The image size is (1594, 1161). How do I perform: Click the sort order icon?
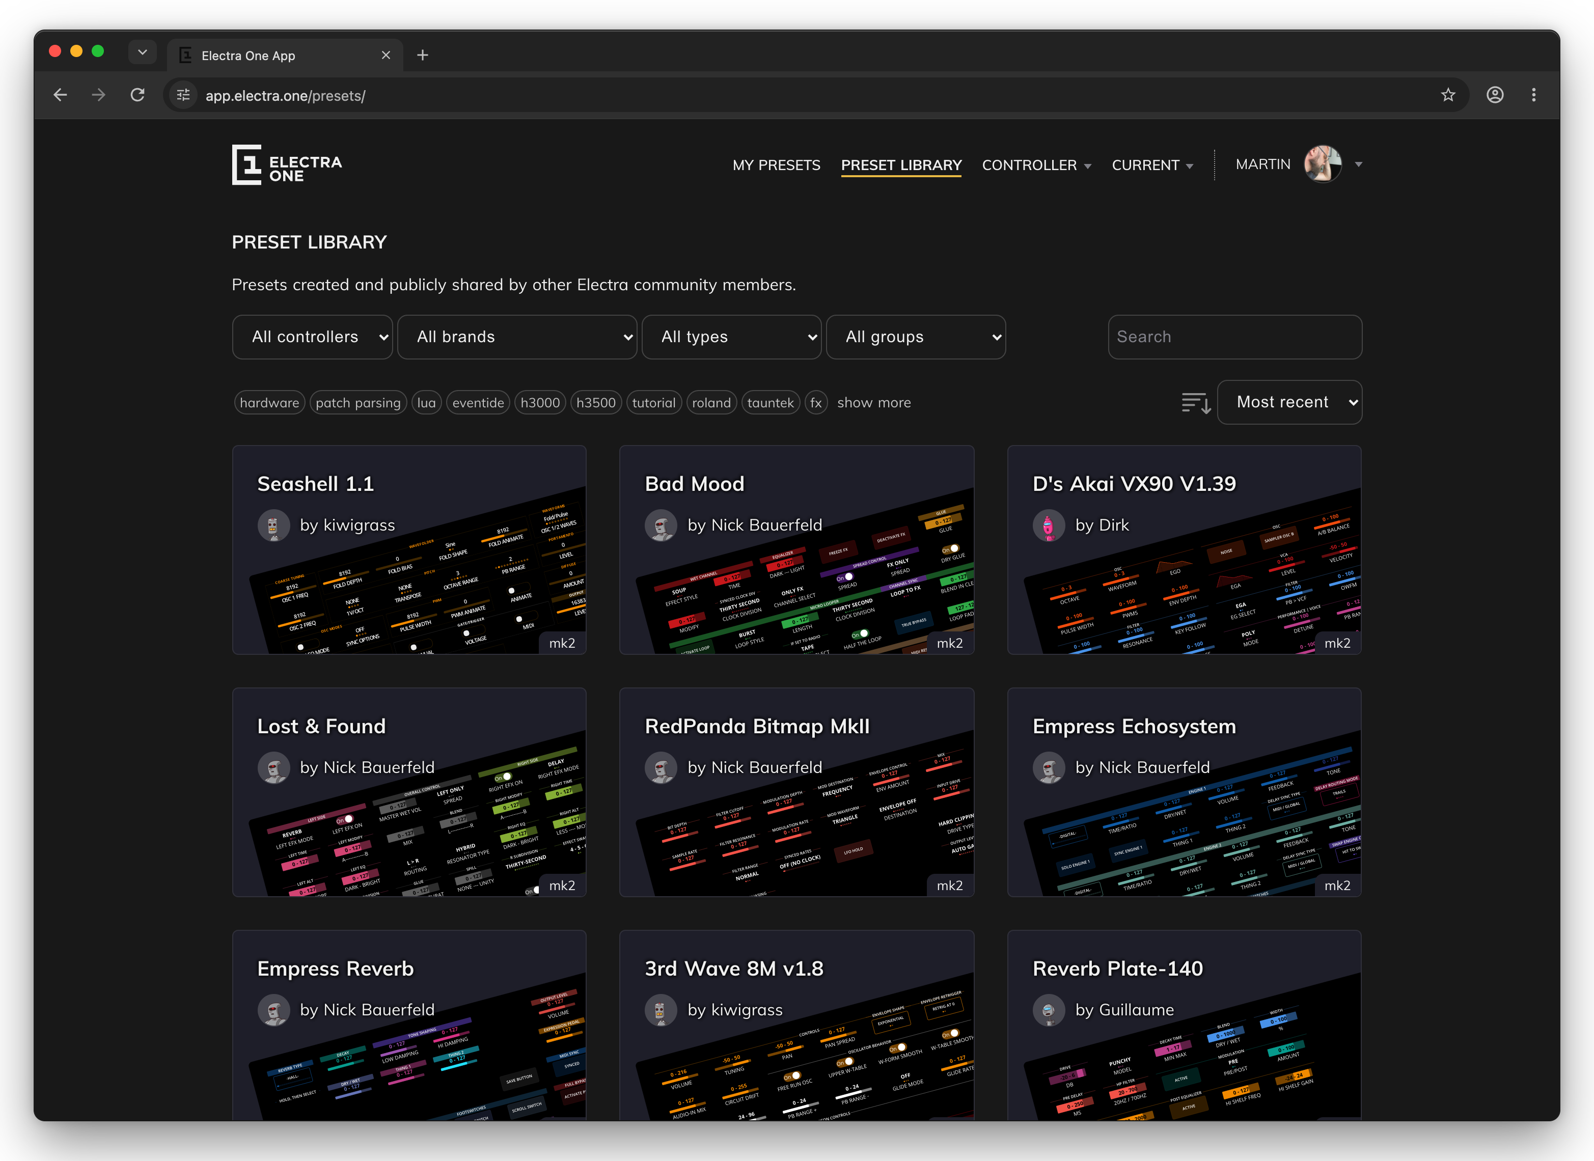pos(1196,403)
